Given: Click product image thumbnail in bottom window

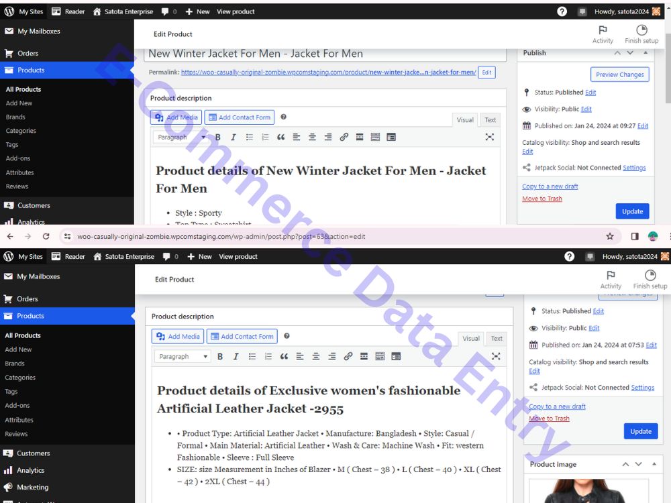Looking at the screenshot, I should 589,491.
